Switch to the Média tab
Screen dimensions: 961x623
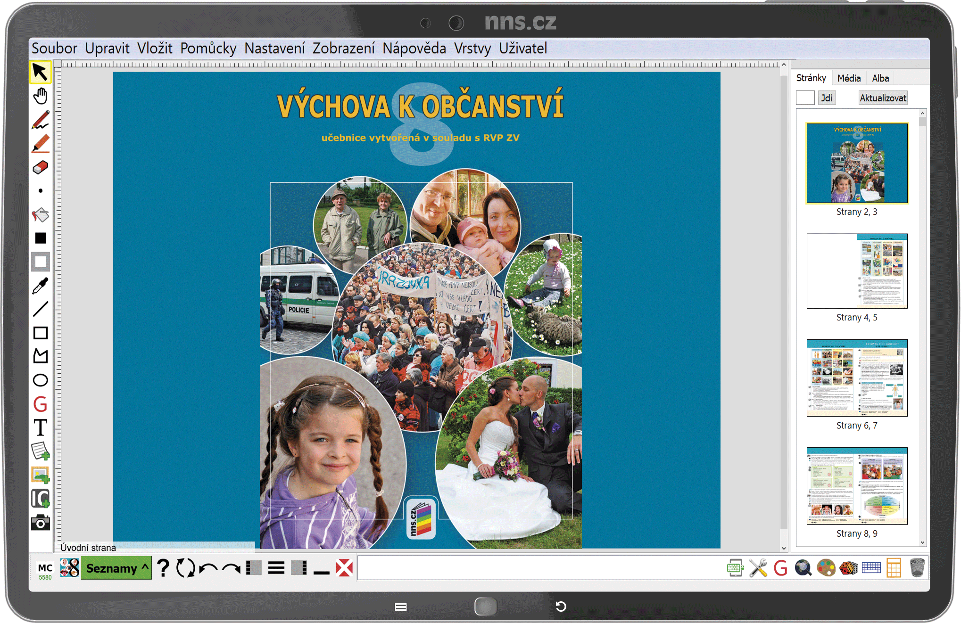pos(849,78)
